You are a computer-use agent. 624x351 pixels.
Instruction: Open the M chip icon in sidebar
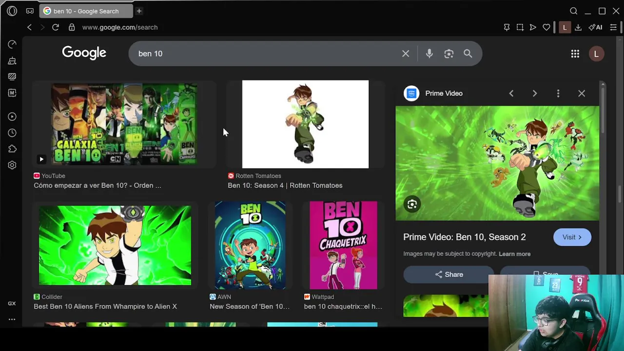(x=12, y=93)
